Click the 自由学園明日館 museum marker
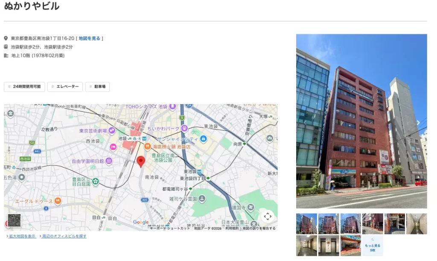437x261 pixels. tap(109, 161)
